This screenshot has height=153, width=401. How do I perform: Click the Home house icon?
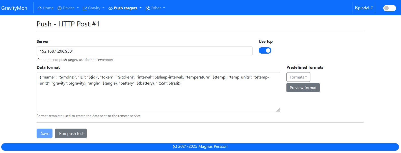pos(39,8)
